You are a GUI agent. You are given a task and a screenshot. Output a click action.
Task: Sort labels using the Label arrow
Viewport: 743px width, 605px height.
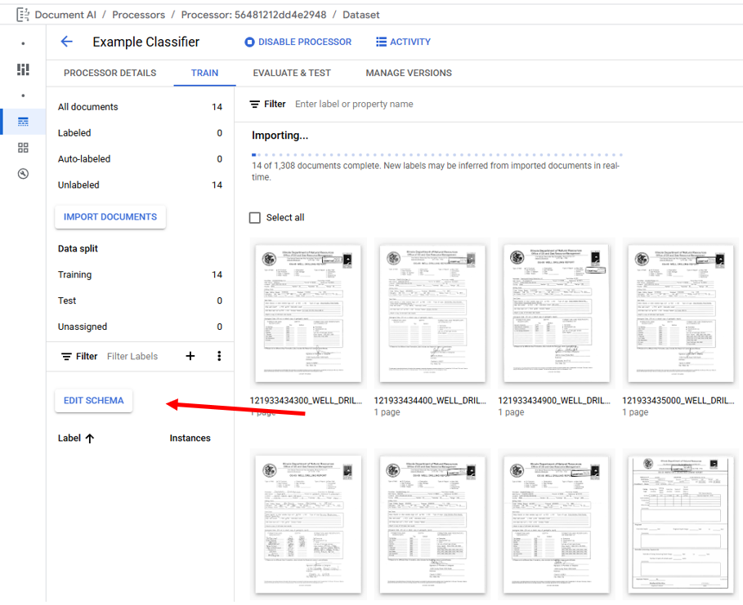coord(90,438)
